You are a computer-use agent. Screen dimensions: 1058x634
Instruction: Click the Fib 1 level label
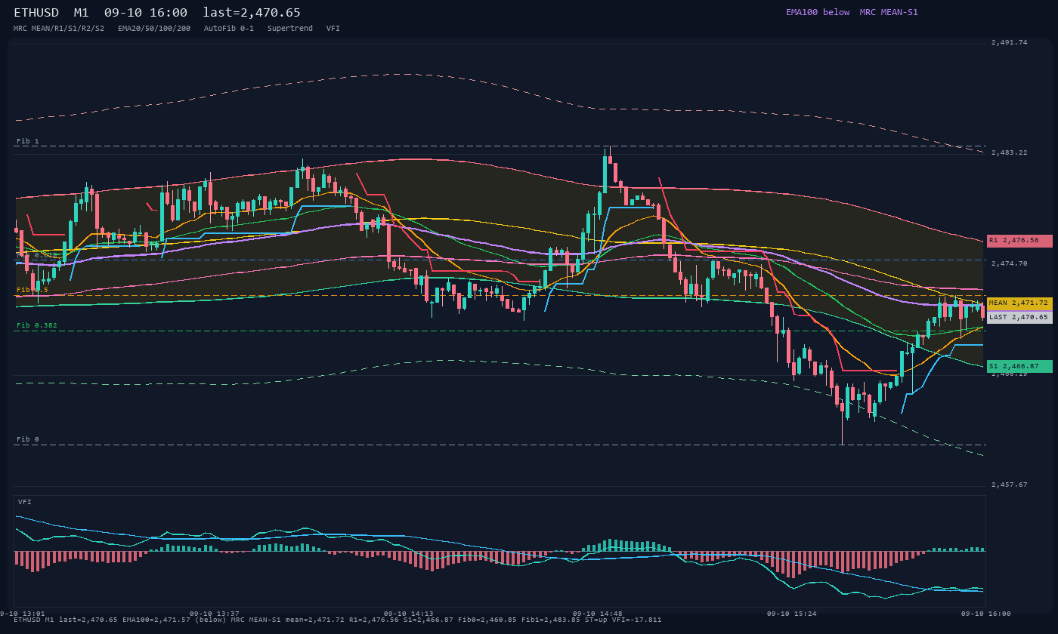28,142
